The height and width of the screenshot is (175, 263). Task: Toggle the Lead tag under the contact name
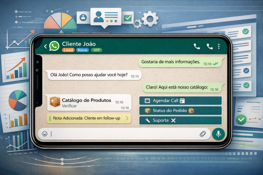[68, 50]
